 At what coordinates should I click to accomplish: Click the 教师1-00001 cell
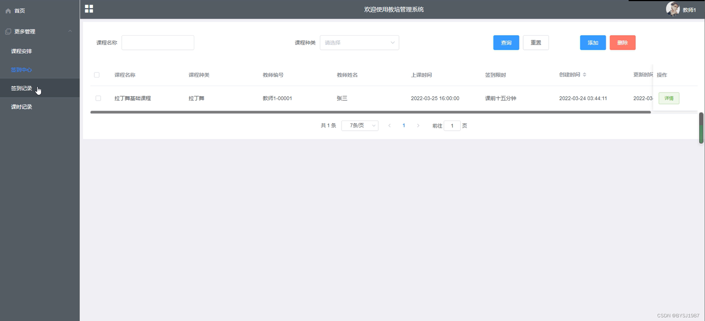(x=277, y=98)
